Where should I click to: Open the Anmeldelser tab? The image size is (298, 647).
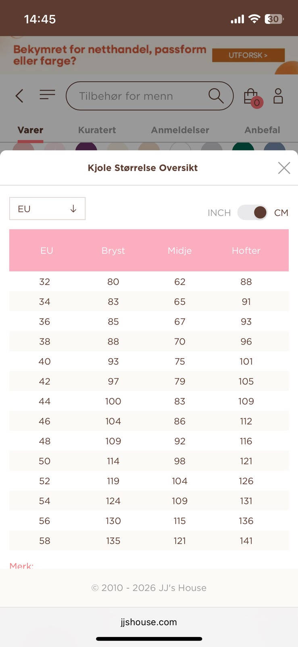pos(180,130)
